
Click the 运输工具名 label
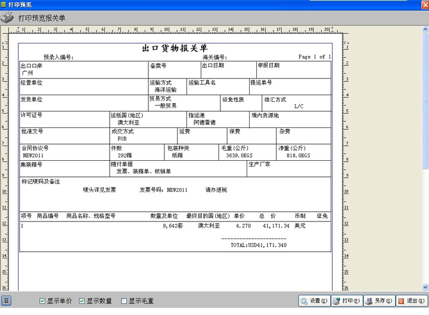click(x=202, y=82)
